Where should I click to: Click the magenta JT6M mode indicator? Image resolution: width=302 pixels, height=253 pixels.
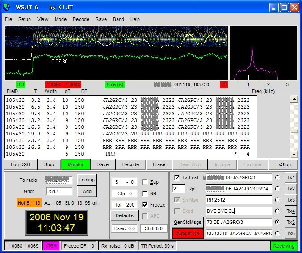pos(51,246)
